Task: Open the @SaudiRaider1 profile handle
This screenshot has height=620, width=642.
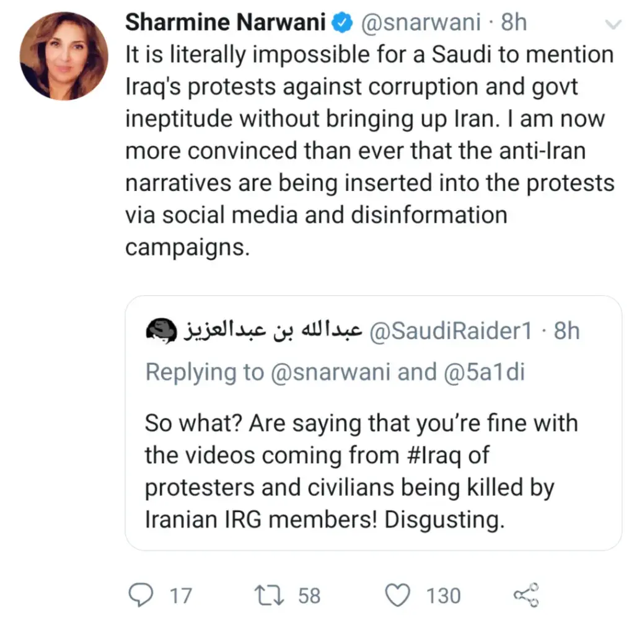Action: click(451, 332)
